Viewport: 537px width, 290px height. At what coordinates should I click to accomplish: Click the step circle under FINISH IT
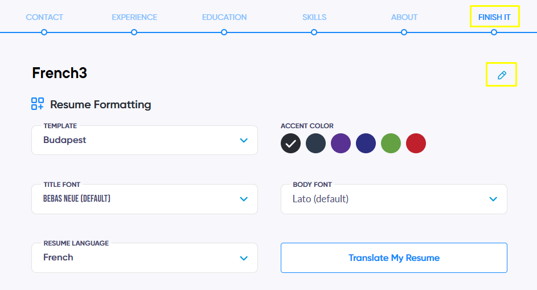point(494,32)
